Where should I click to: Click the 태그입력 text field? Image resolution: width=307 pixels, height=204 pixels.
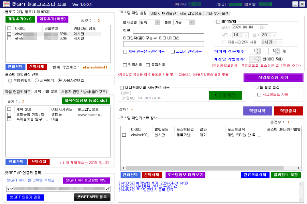pos(163,44)
